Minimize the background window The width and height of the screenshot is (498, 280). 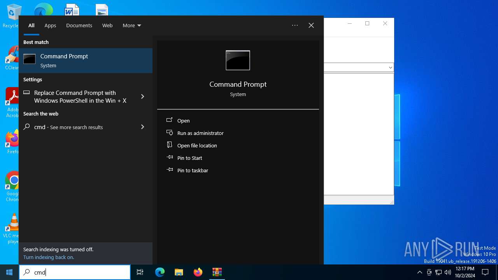click(349, 23)
